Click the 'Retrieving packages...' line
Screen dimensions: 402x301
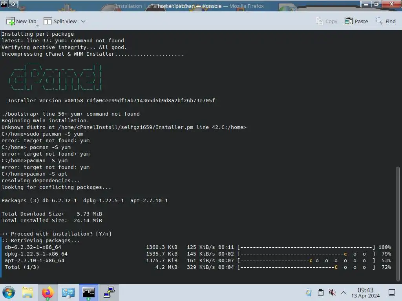(40, 240)
